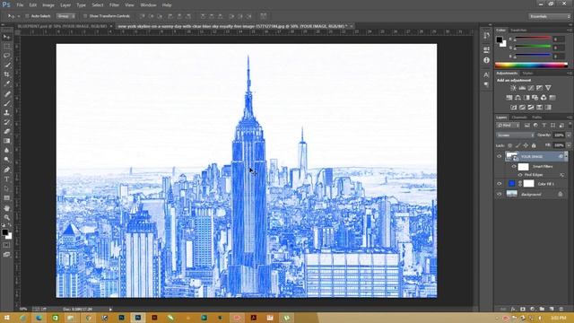Open the Layers panel flyout menu

pyautogui.click(x=570, y=118)
